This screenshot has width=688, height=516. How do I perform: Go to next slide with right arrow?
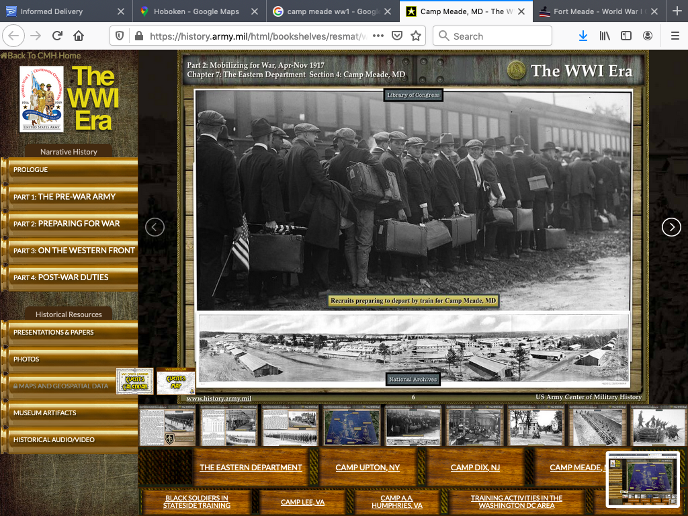(671, 227)
